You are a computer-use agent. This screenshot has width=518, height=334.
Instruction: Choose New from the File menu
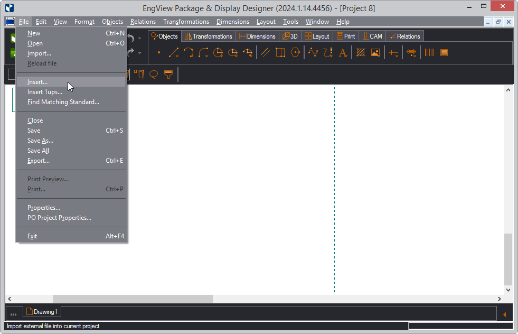coord(71,33)
